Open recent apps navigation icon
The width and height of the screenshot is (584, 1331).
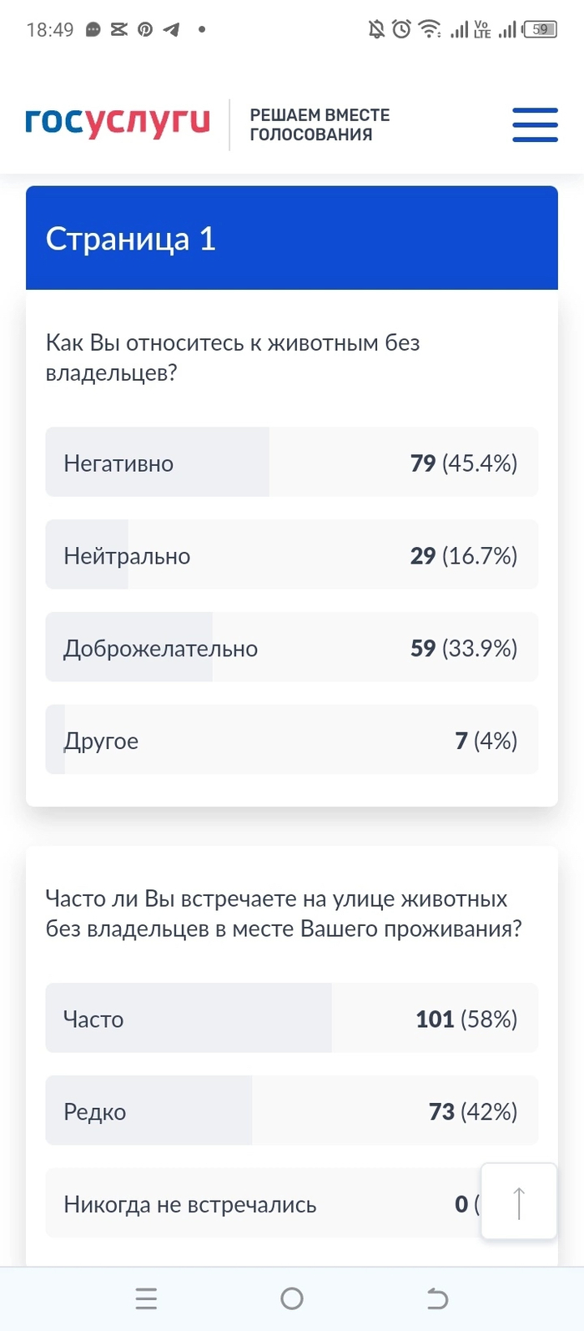(146, 1298)
